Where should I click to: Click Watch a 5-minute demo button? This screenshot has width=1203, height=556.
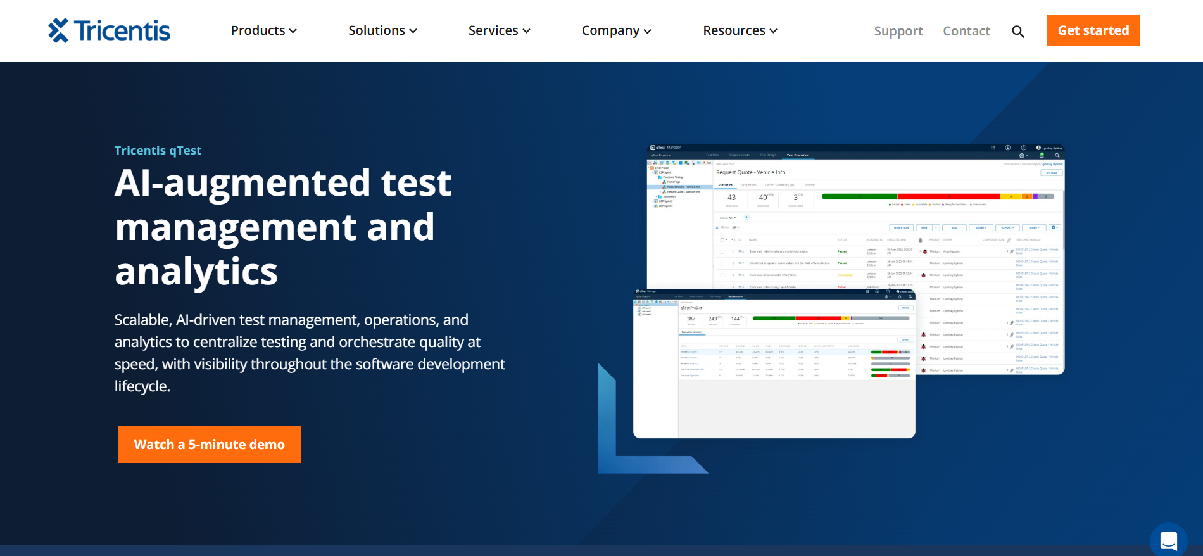[x=210, y=445]
